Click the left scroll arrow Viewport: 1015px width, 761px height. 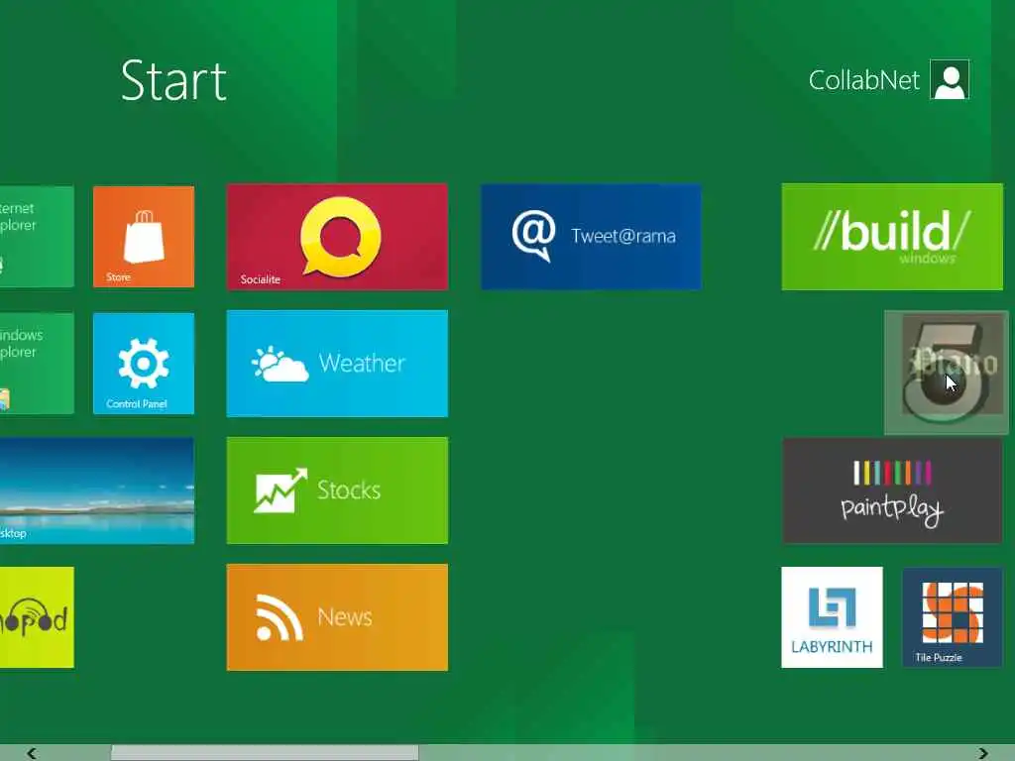(x=31, y=753)
